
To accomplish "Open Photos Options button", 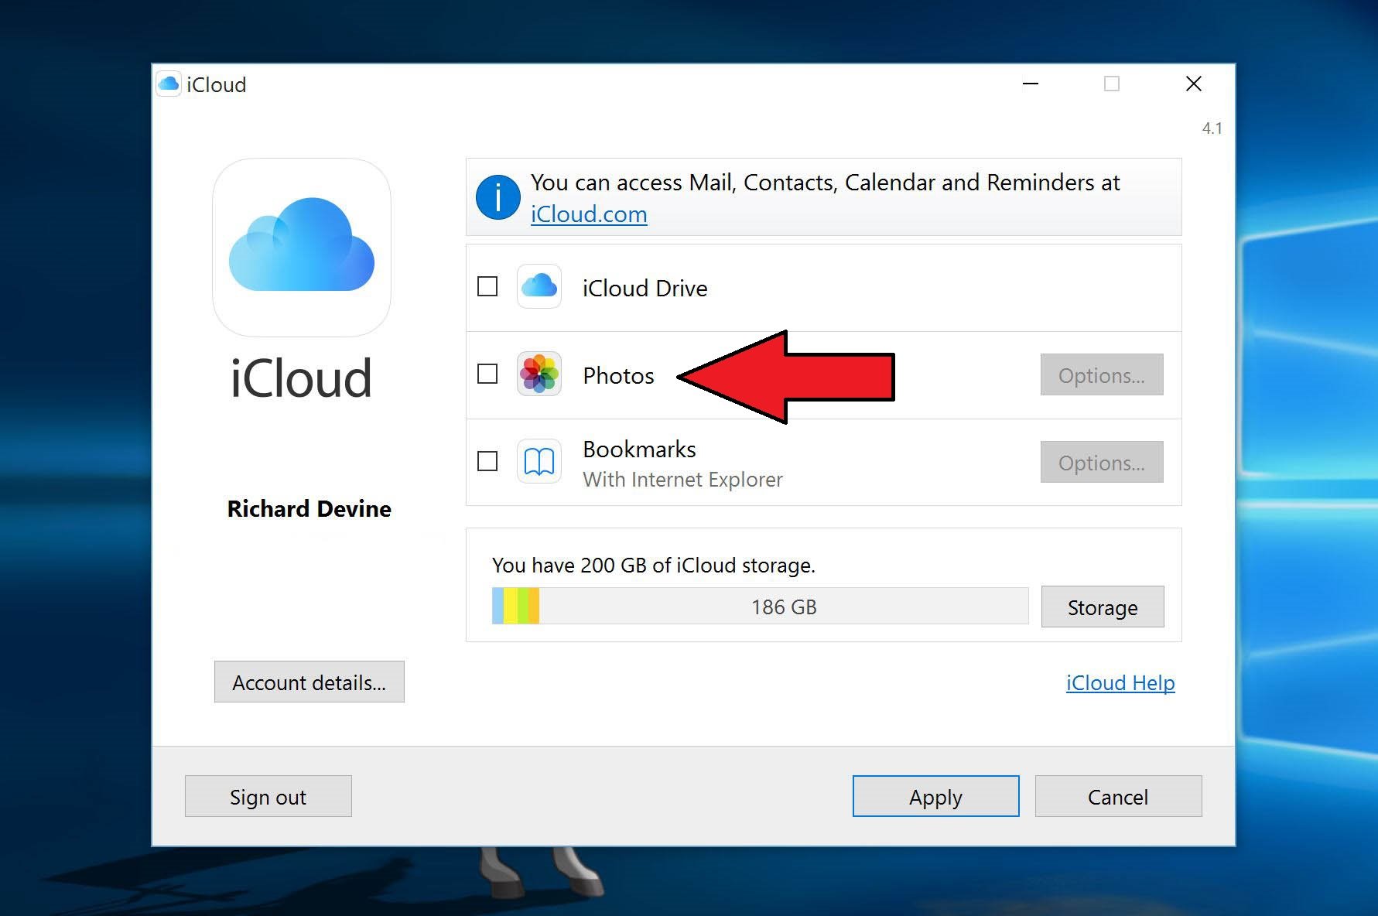I will point(1102,374).
